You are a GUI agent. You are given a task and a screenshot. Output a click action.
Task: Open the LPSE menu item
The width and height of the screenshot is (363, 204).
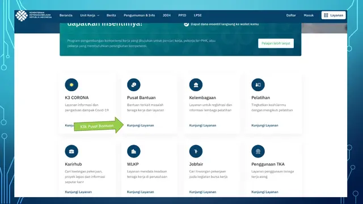point(198,15)
